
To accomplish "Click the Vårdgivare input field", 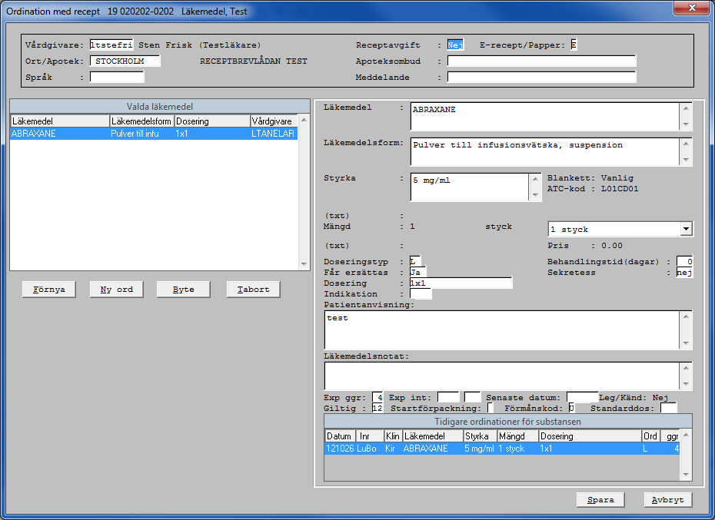I will tap(111, 45).
